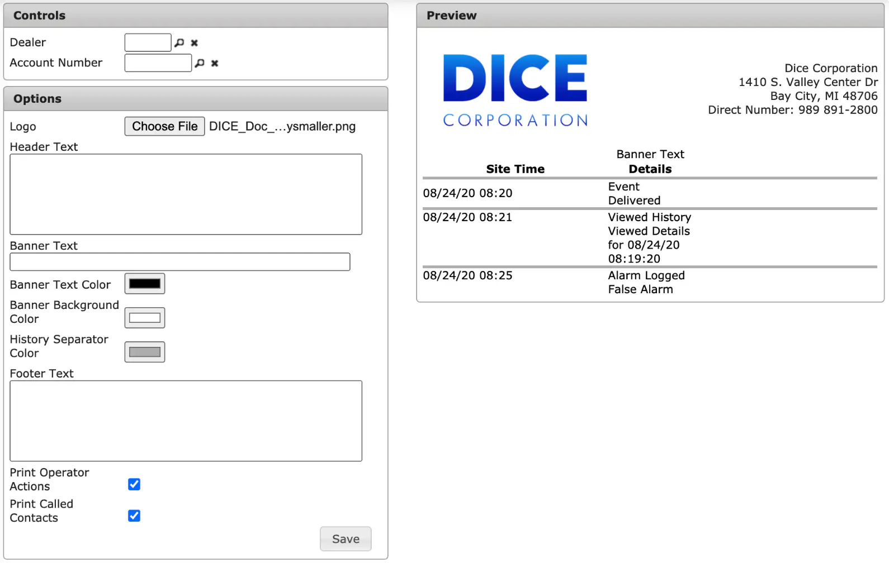The width and height of the screenshot is (889, 563).
Task: Uncheck Print Operator Actions checkbox
Action: click(x=134, y=484)
